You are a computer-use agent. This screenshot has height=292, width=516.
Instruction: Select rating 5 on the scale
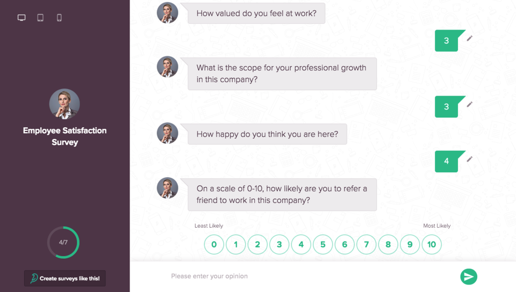[322, 245]
